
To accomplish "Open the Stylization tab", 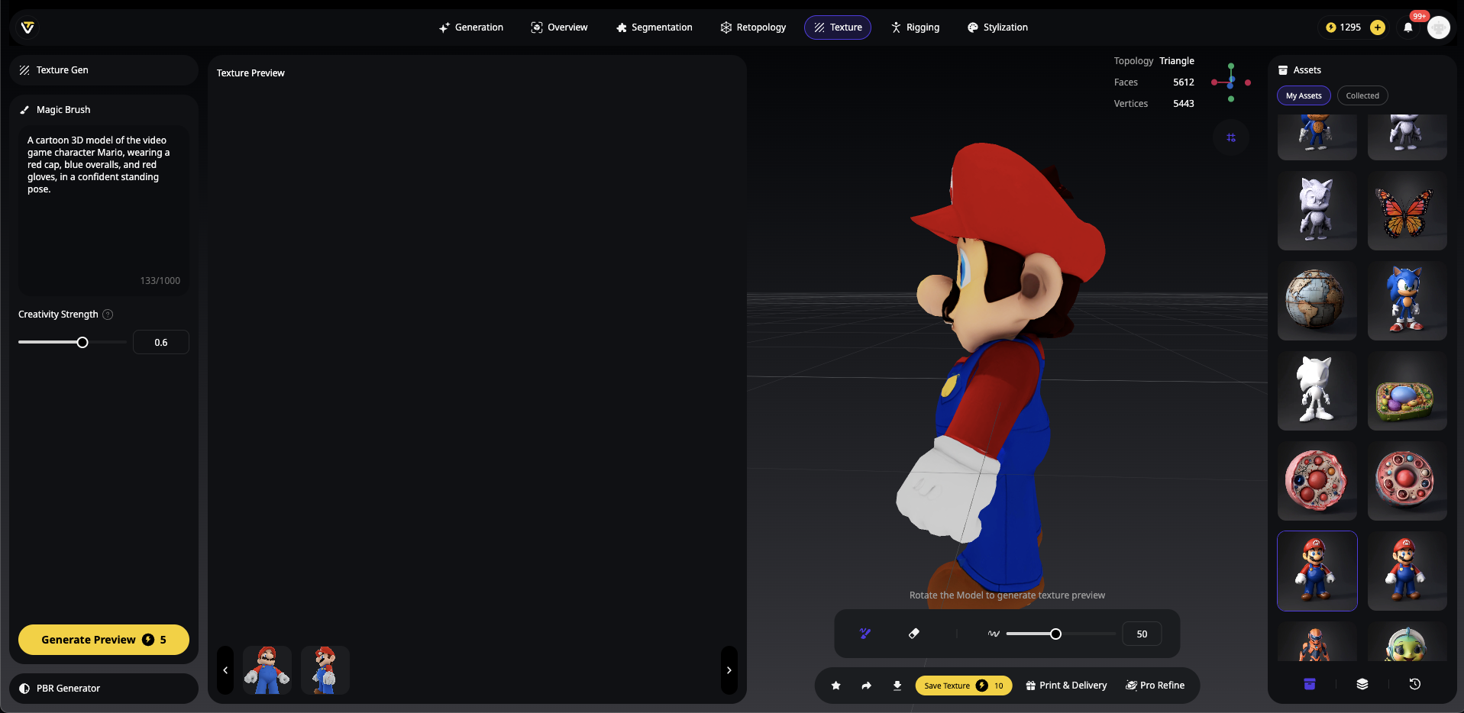I will (x=997, y=27).
